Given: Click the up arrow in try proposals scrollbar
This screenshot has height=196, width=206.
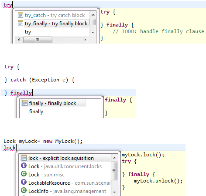Looking at the screenshot, I should (93, 15).
